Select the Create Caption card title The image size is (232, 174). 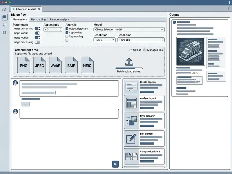148,82
